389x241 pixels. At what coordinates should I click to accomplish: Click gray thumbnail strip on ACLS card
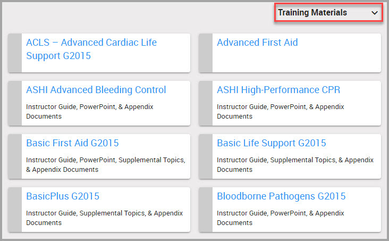point(15,53)
